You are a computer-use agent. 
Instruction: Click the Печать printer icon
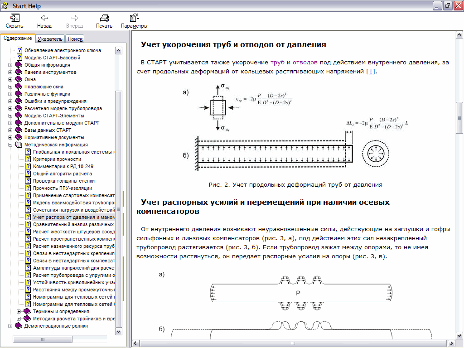(104, 18)
